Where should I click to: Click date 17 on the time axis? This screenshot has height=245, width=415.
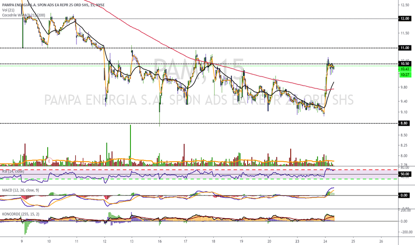click(x=186, y=241)
